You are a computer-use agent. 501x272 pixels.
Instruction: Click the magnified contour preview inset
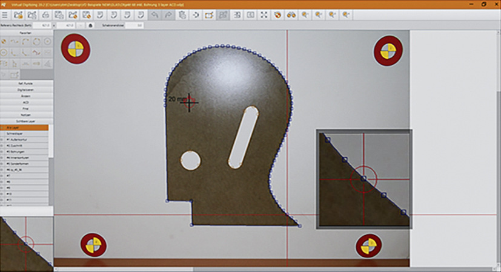[x=363, y=179]
